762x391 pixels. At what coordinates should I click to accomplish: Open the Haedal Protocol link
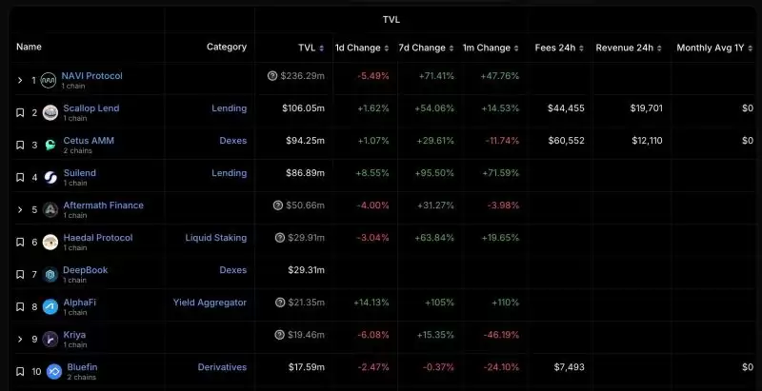[98, 238]
